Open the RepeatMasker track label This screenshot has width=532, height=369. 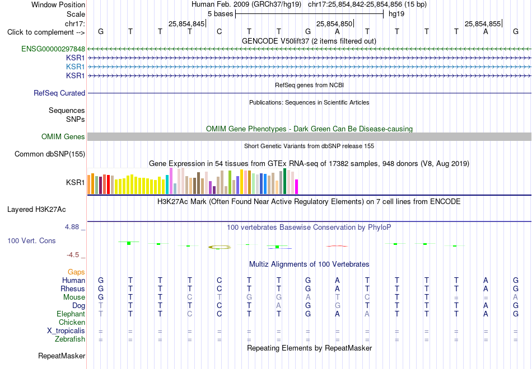[x=62, y=356]
